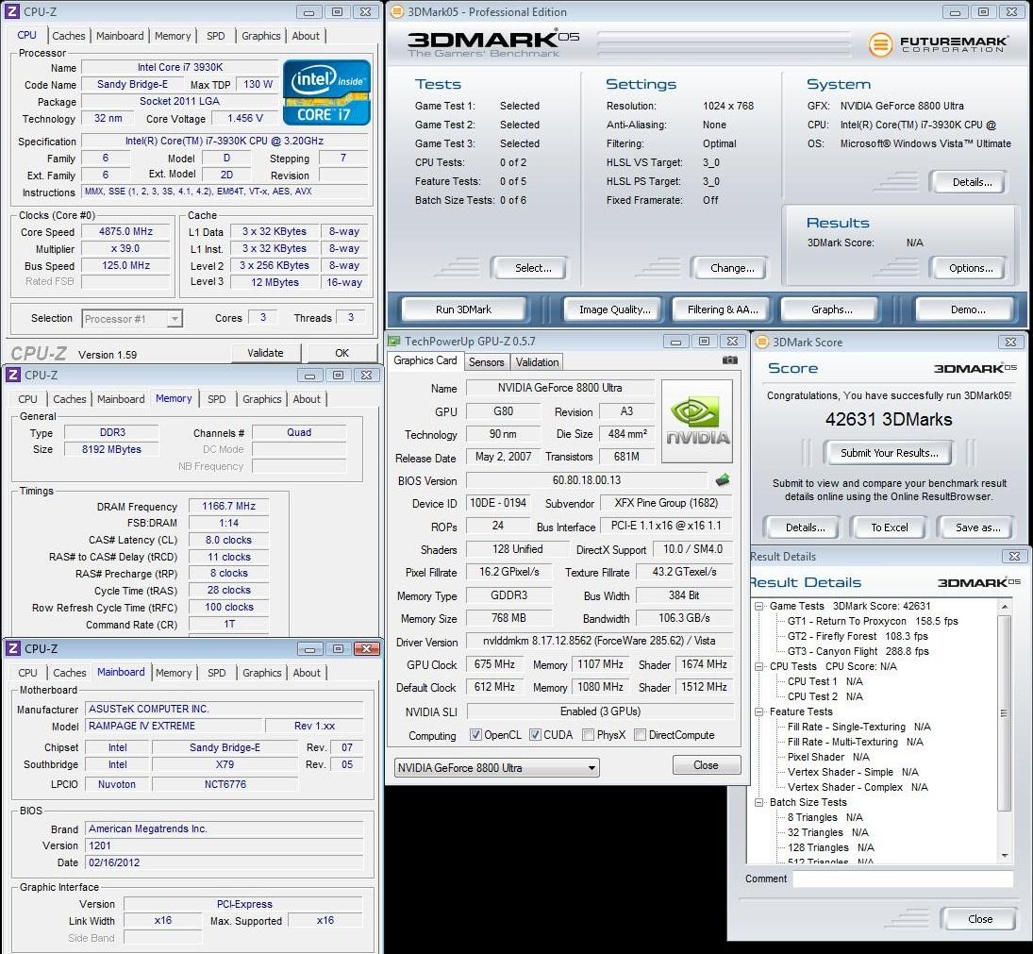Collapse the Batch Size Tests tree node
Image resolution: width=1033 pixels, height=954 pixels.
coord(758,802)
